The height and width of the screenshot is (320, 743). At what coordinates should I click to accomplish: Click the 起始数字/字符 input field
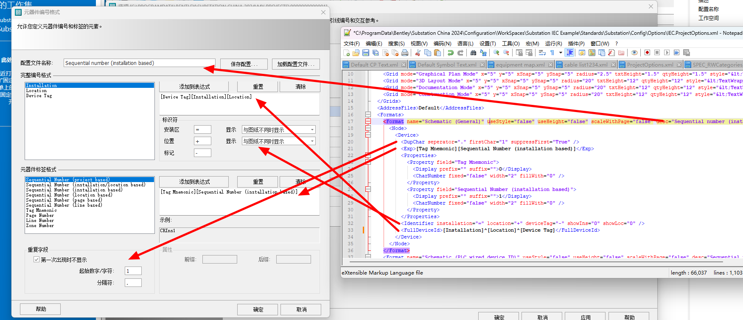pyautogui.click(x=133, y=271)
